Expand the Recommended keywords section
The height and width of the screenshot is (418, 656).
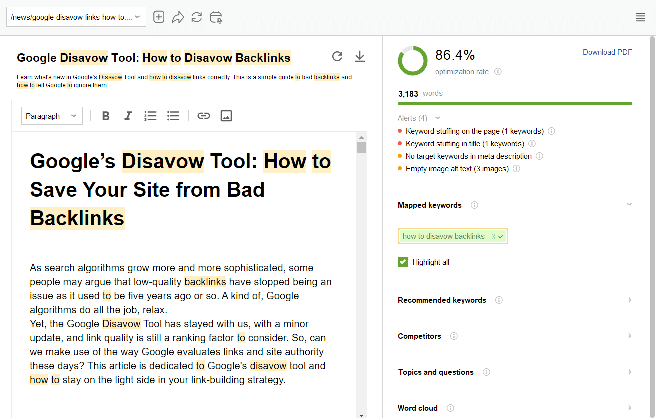(x=630, y=300)
